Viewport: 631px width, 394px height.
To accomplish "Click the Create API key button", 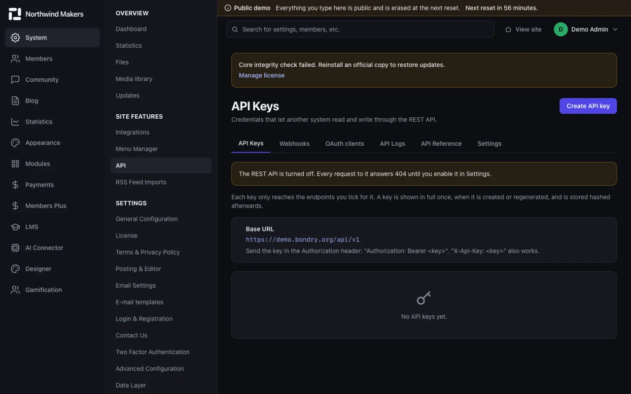I will click(588, 106).
